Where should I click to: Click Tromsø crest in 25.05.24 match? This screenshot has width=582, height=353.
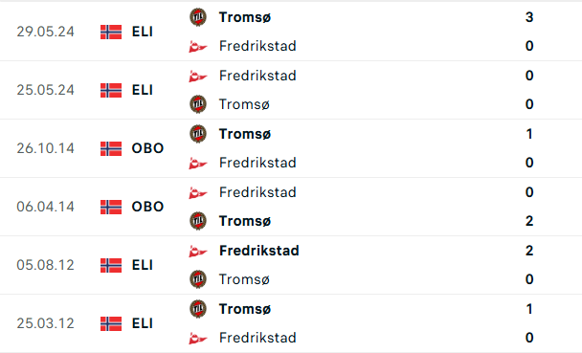(198, 104)
